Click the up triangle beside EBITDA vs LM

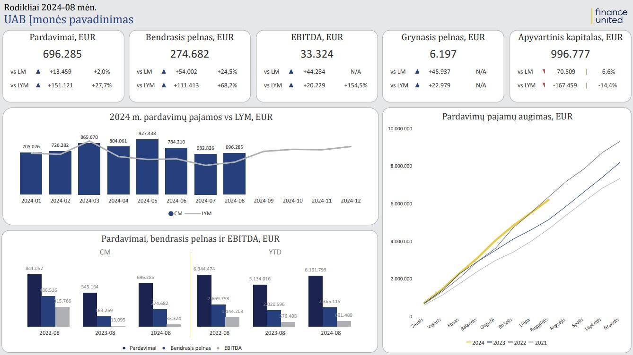point(291,72)
